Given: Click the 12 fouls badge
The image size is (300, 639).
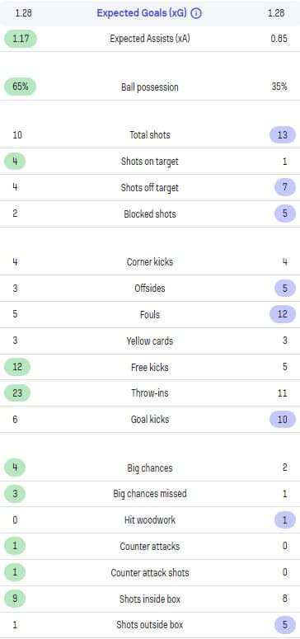Looking at the screenshot, I should point(283,315).
